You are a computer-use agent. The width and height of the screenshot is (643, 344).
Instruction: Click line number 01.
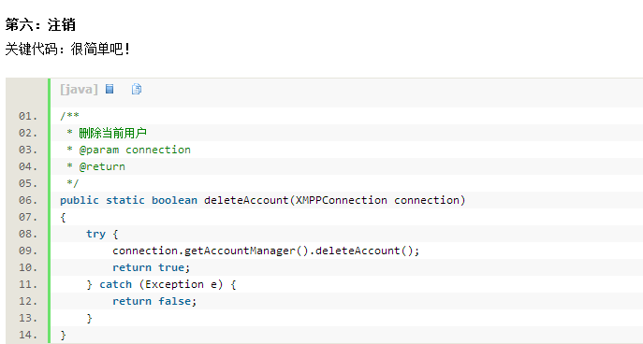[28, 116]
